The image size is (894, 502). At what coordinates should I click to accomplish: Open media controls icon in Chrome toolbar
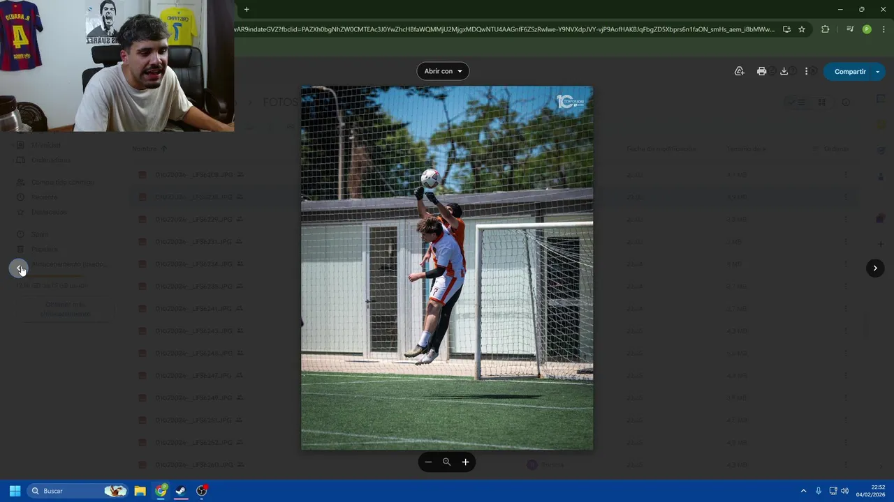(849, 29)
